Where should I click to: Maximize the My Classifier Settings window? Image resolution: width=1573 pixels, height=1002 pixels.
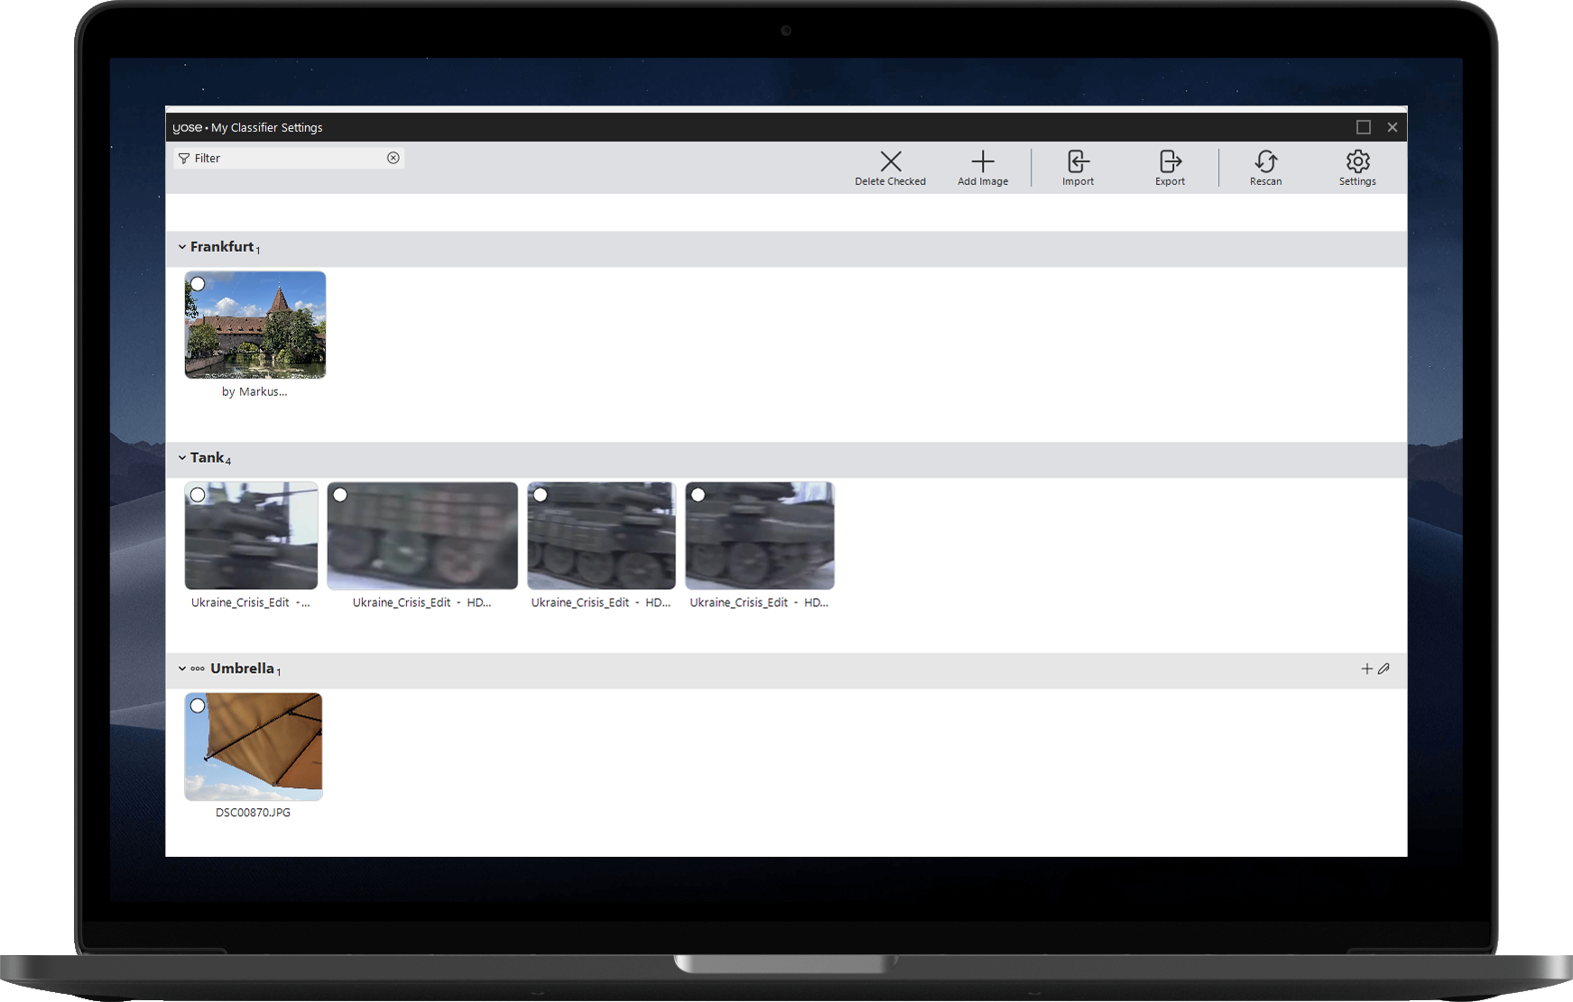click(x=1363, y=127)
